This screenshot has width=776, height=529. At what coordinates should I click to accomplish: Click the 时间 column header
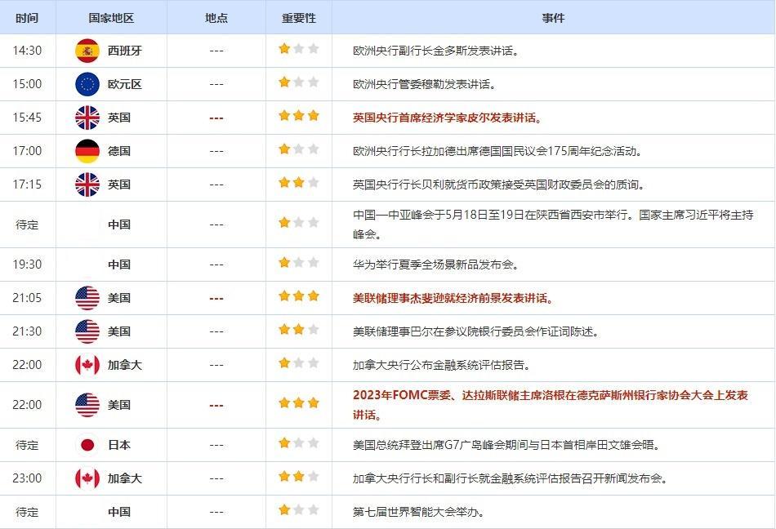pos(27,17)
